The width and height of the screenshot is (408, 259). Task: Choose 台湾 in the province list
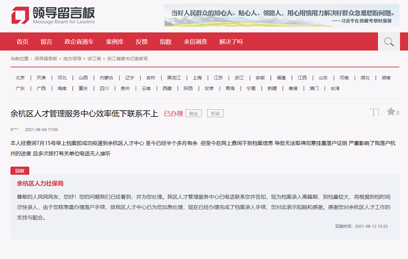coord(335,88)
